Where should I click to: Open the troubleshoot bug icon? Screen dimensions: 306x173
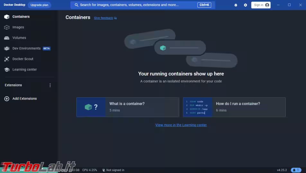pyautogui.click(x=236, y=5)
